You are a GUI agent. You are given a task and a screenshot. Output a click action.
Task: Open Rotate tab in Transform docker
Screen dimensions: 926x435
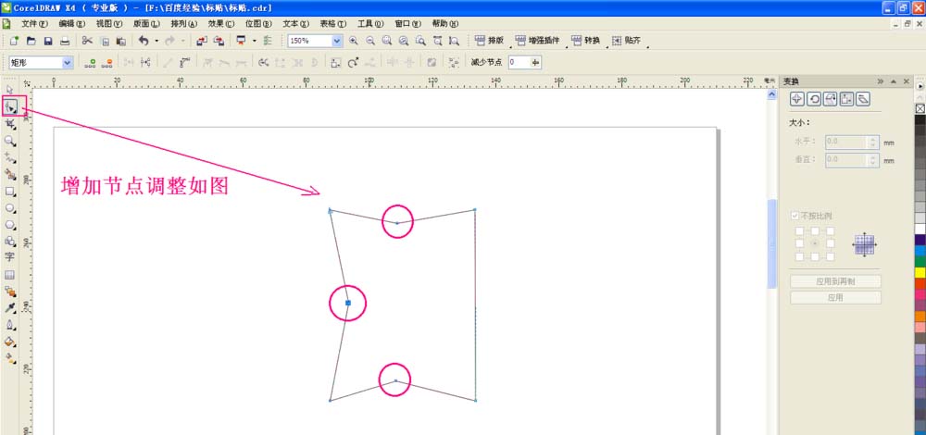[814, 98]
